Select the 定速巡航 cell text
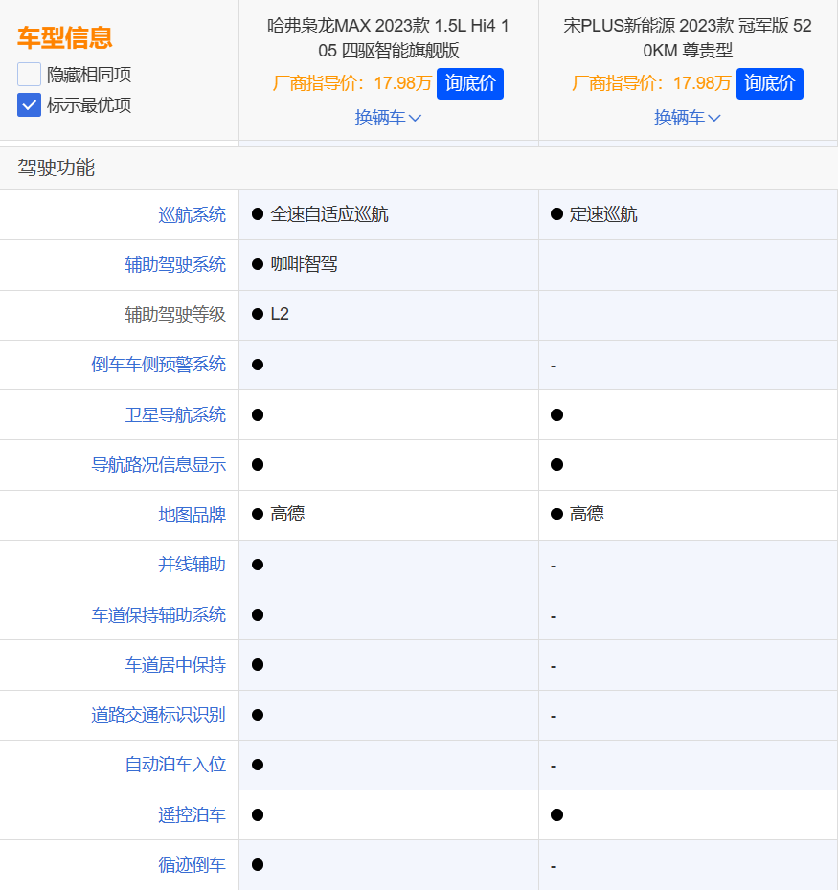Viewport: 838px width, 890px height. (x=603, y=214)
